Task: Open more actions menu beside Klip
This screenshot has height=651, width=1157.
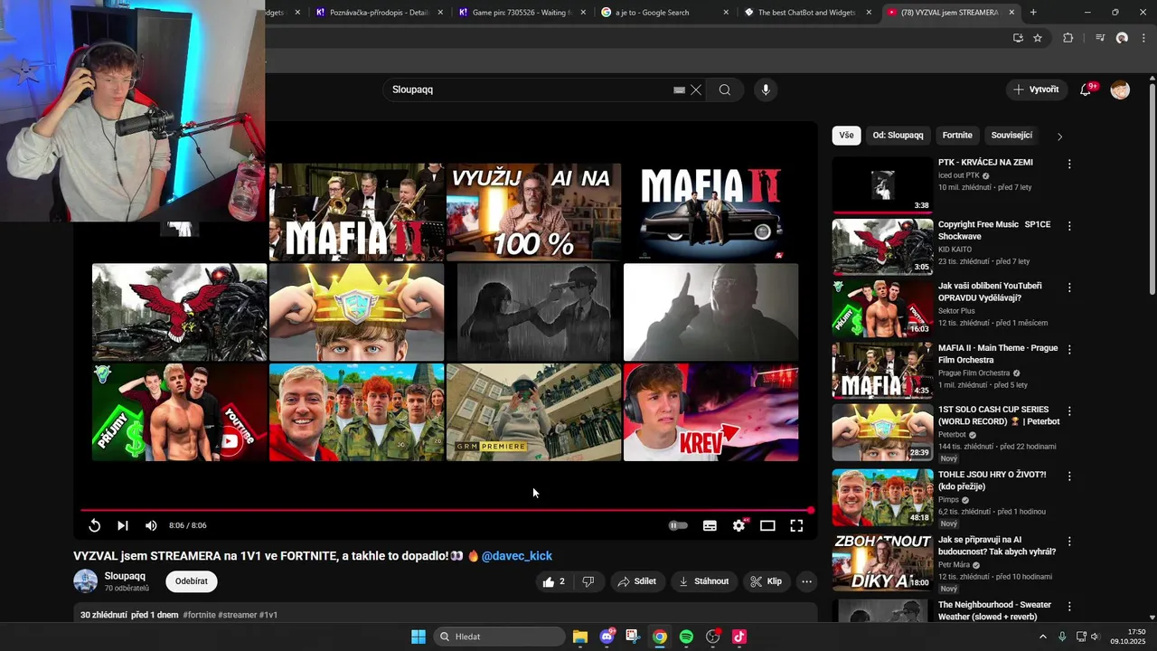Action: [x=806, y=581]
